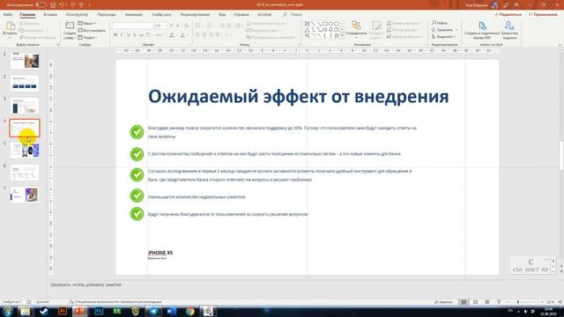Switch to the Вставка ribbon tab

[50, 14]
